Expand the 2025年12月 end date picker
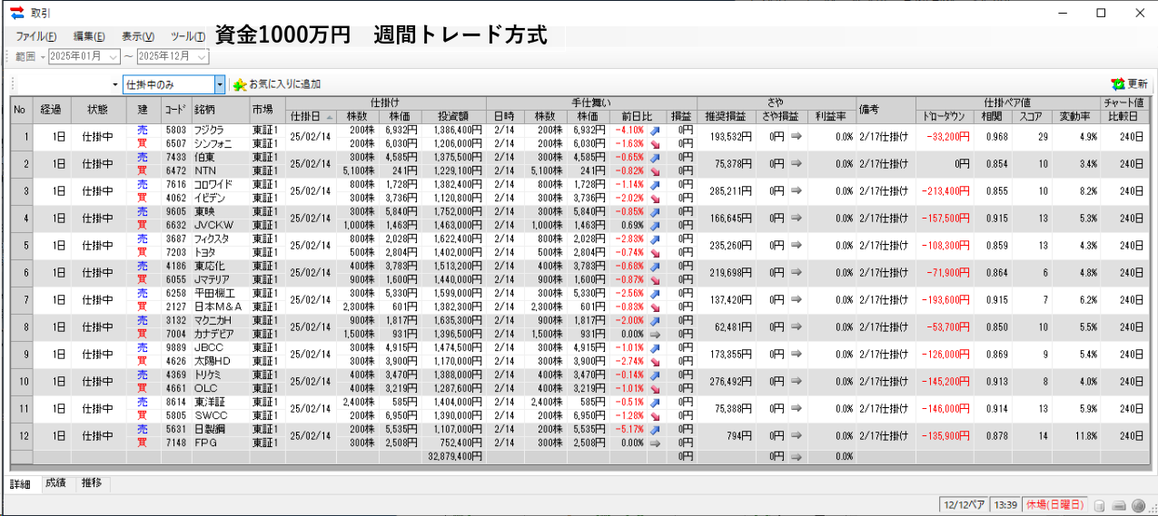Screen dimensions: 1158x516 202,56
